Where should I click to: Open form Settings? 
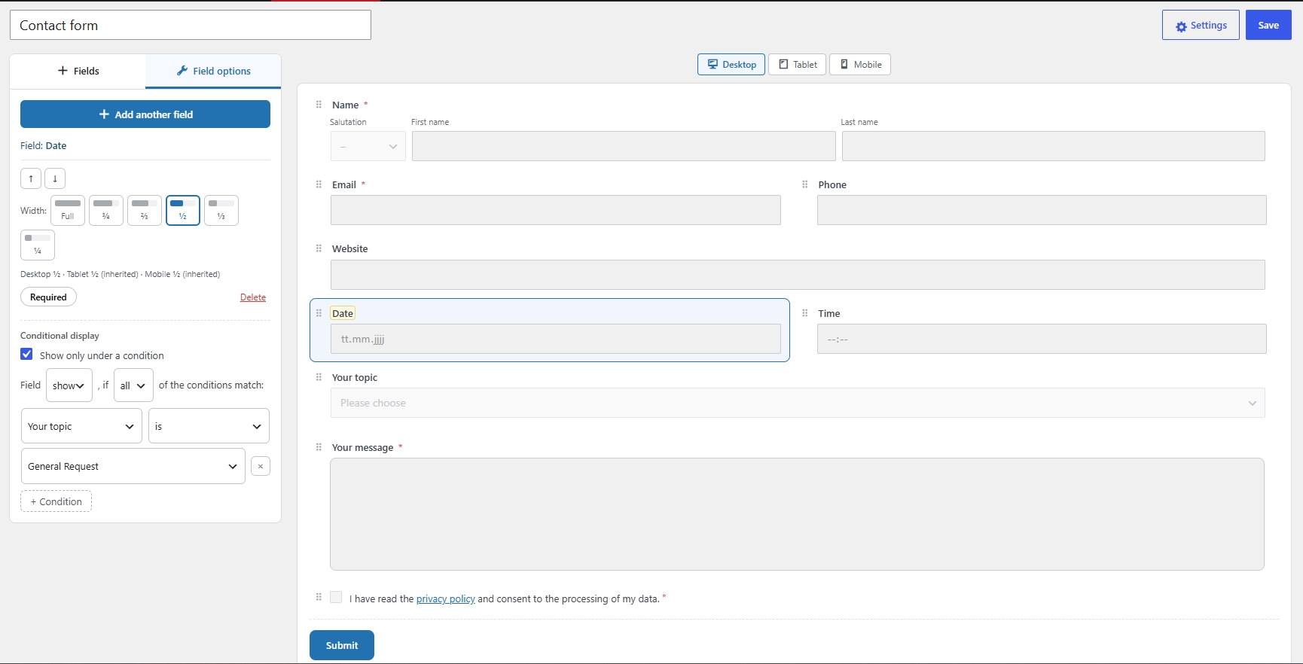pos(1201,25)
